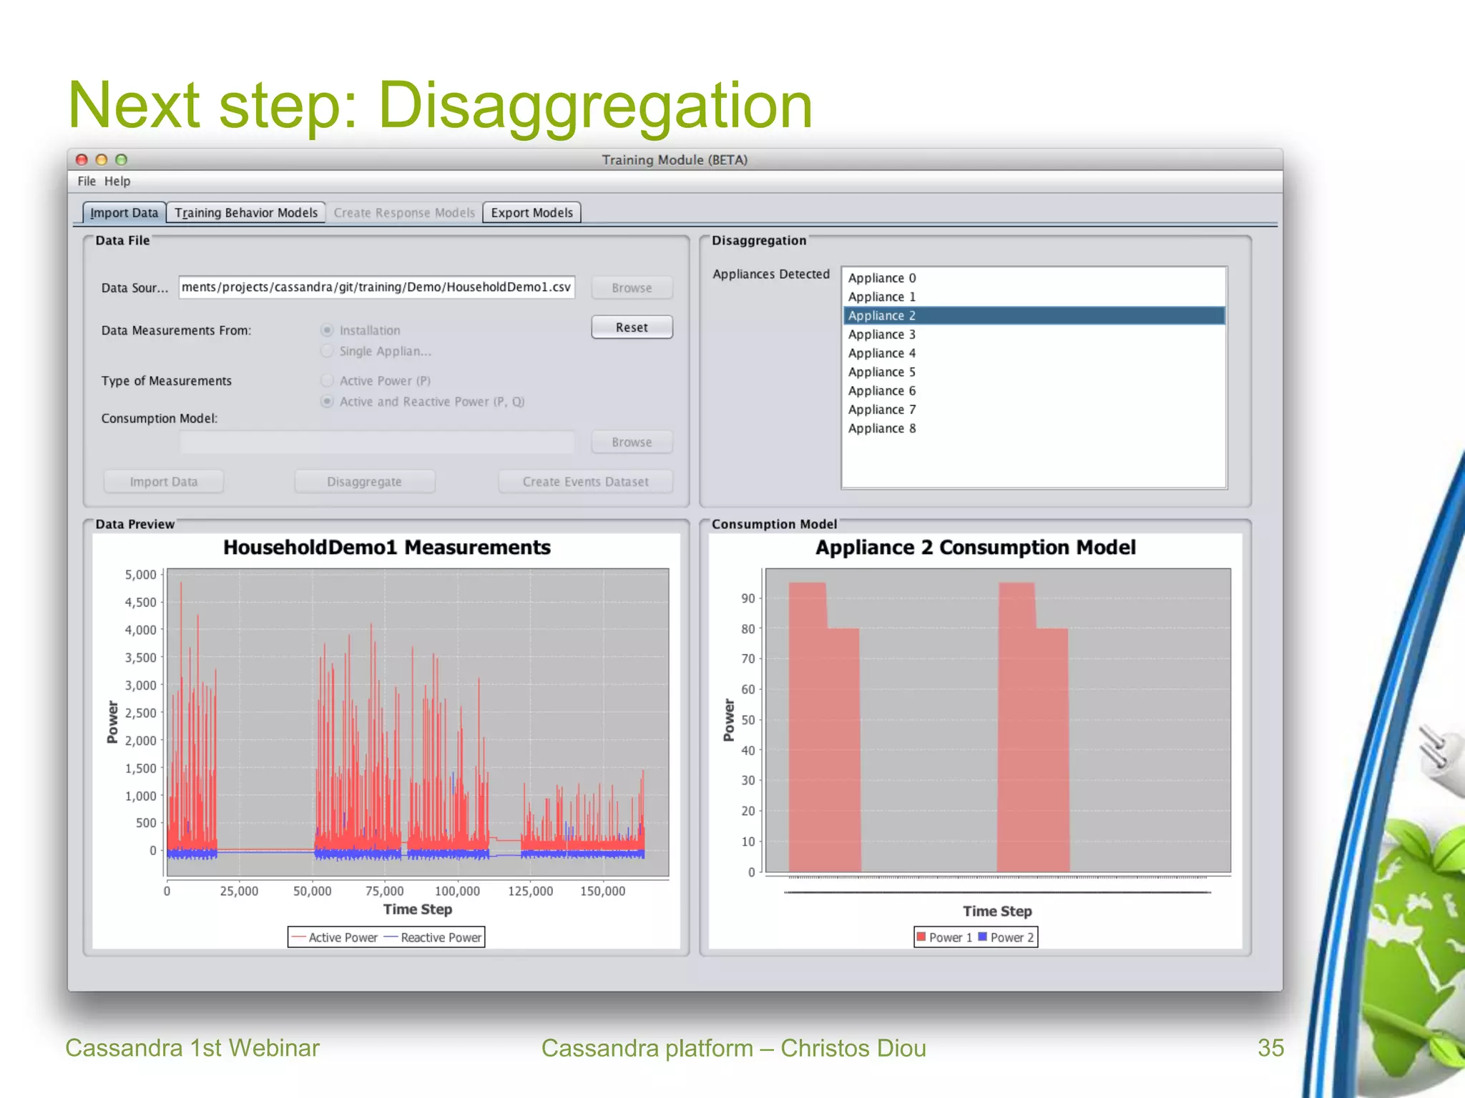Select Appliance 8 in detected list
1465x1098 pixels.
[1034, 428]
